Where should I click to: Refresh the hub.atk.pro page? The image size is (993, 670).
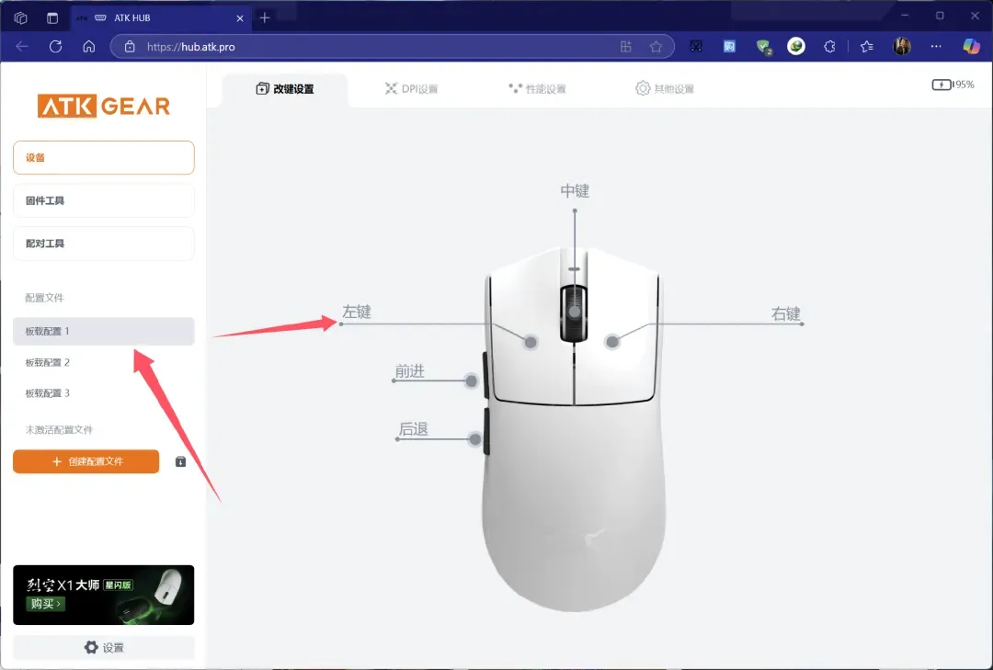tap(55, 46)
